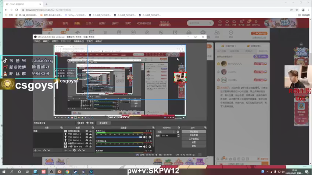Viewport: 312px width, 175px height.
Task: Open the scene transition type dropdown
Action: [x=166, y=132]
